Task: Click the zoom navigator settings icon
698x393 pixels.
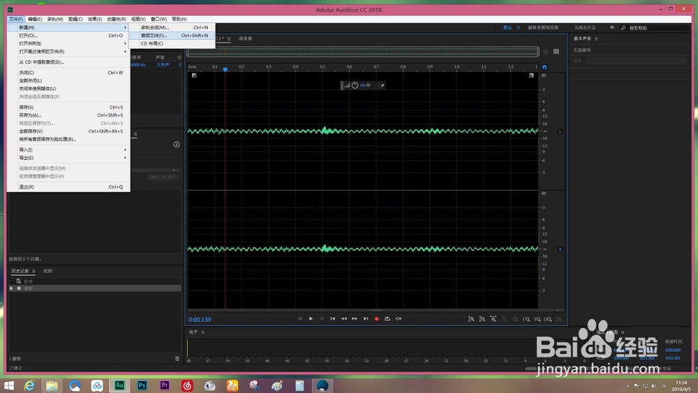Action: tap(556, 52)
